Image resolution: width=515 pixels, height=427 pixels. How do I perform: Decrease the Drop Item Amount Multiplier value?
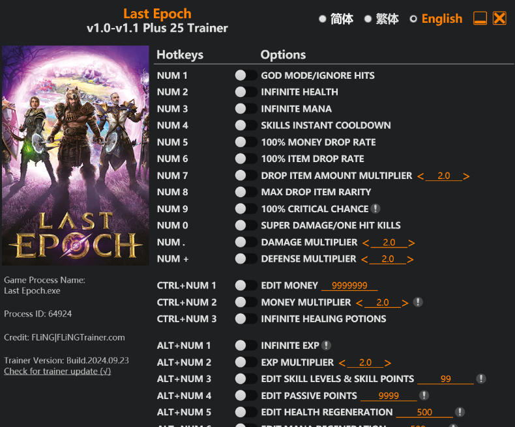coord(420,176)
